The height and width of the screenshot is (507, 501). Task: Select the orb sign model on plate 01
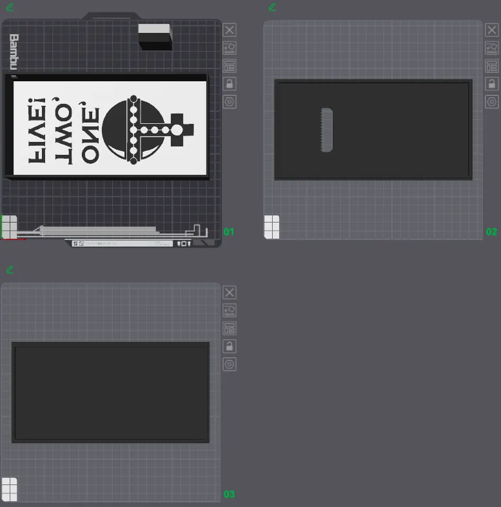(x=106, y=126)
